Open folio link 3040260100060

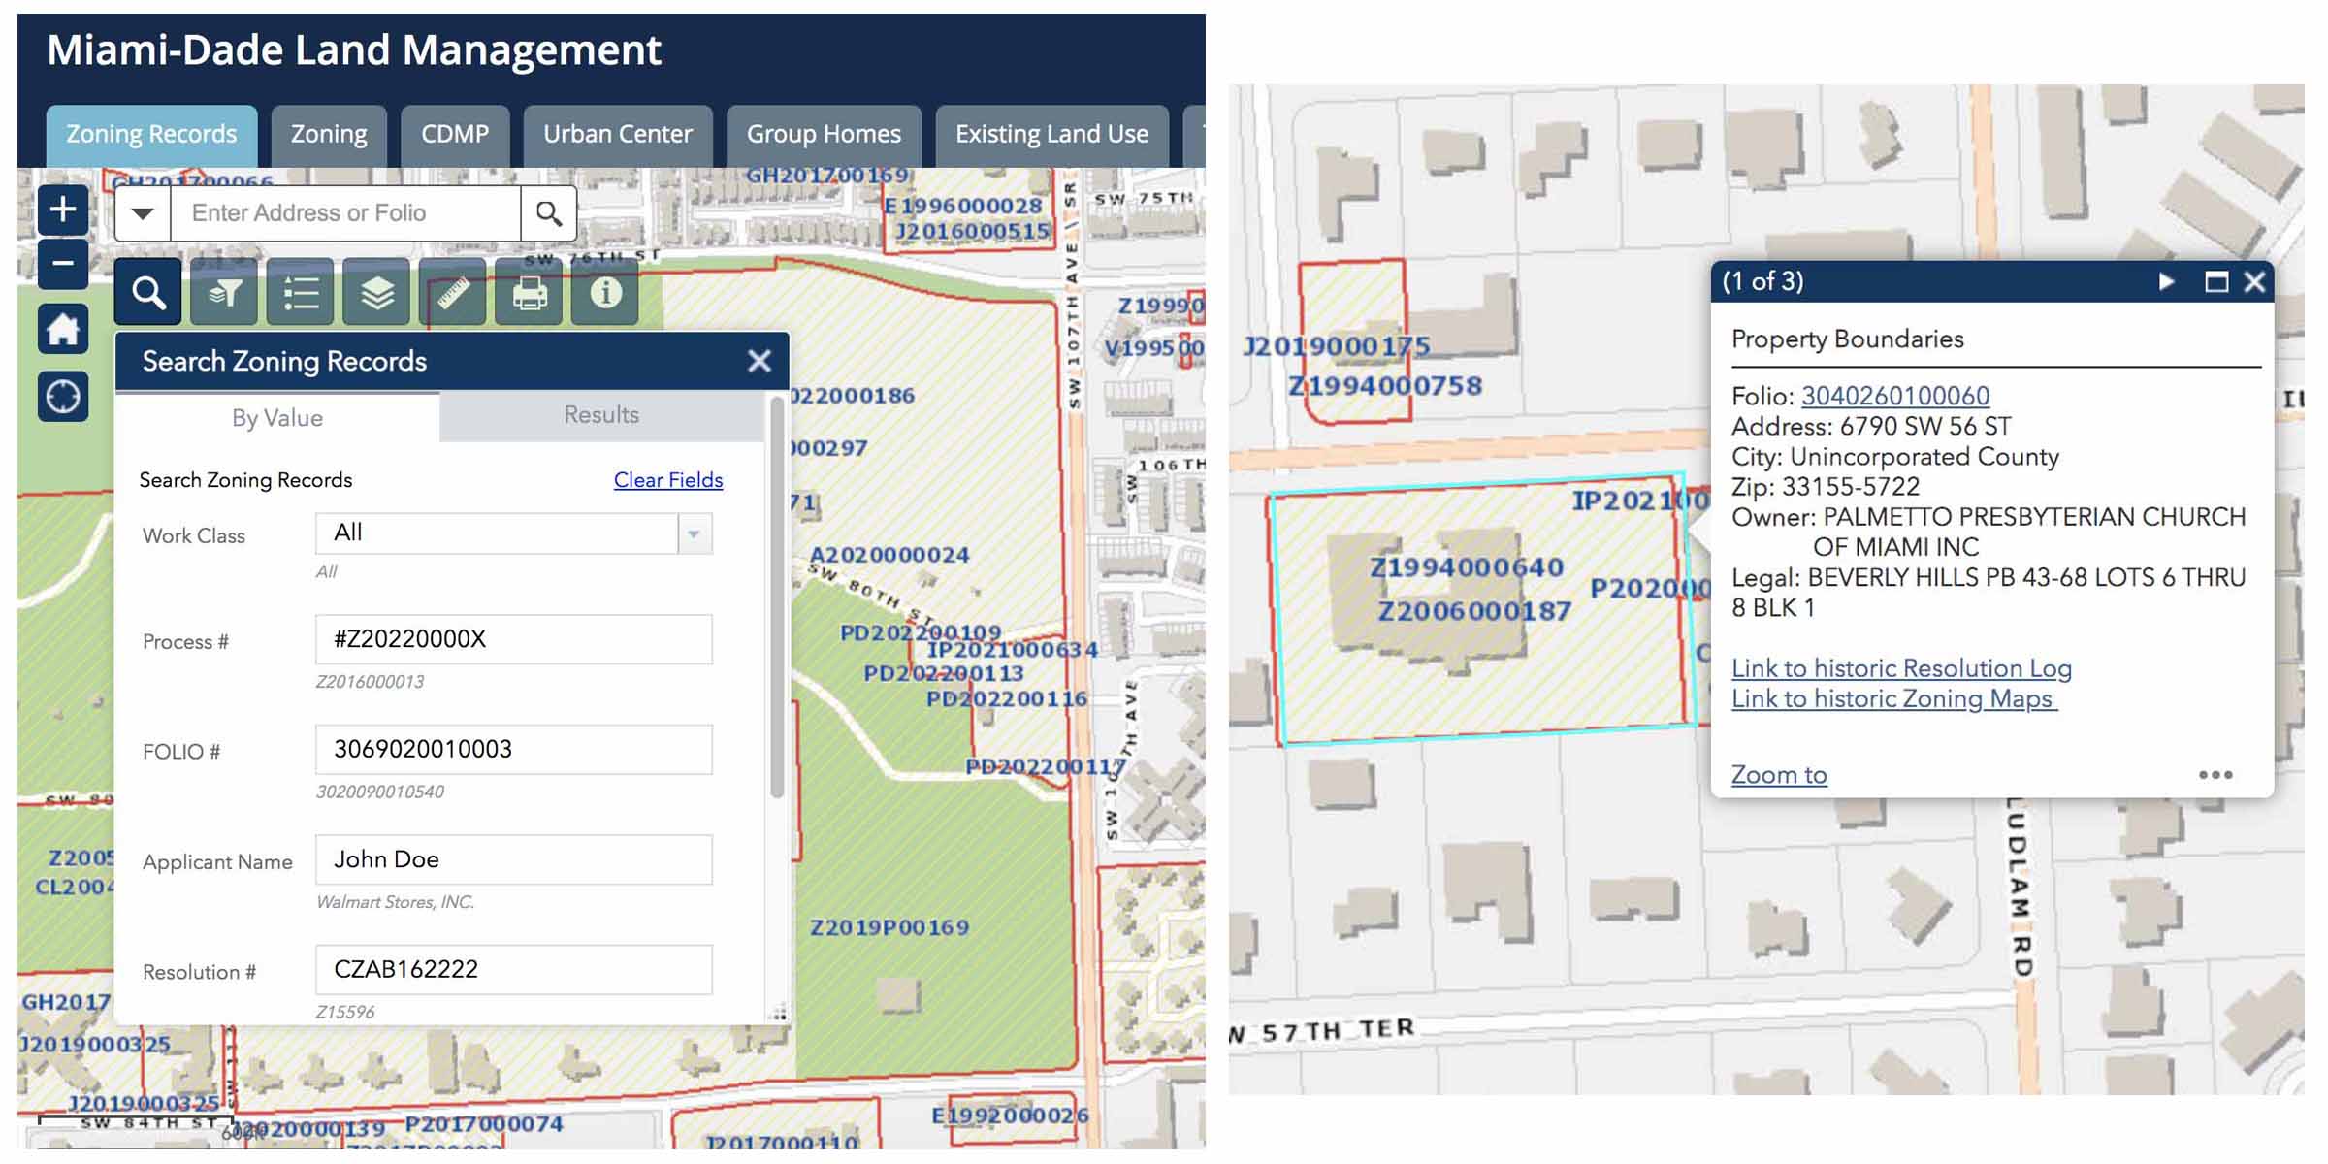(1895, 396)
